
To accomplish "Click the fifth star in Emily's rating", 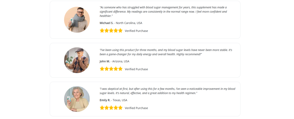I will click(120, 108).
